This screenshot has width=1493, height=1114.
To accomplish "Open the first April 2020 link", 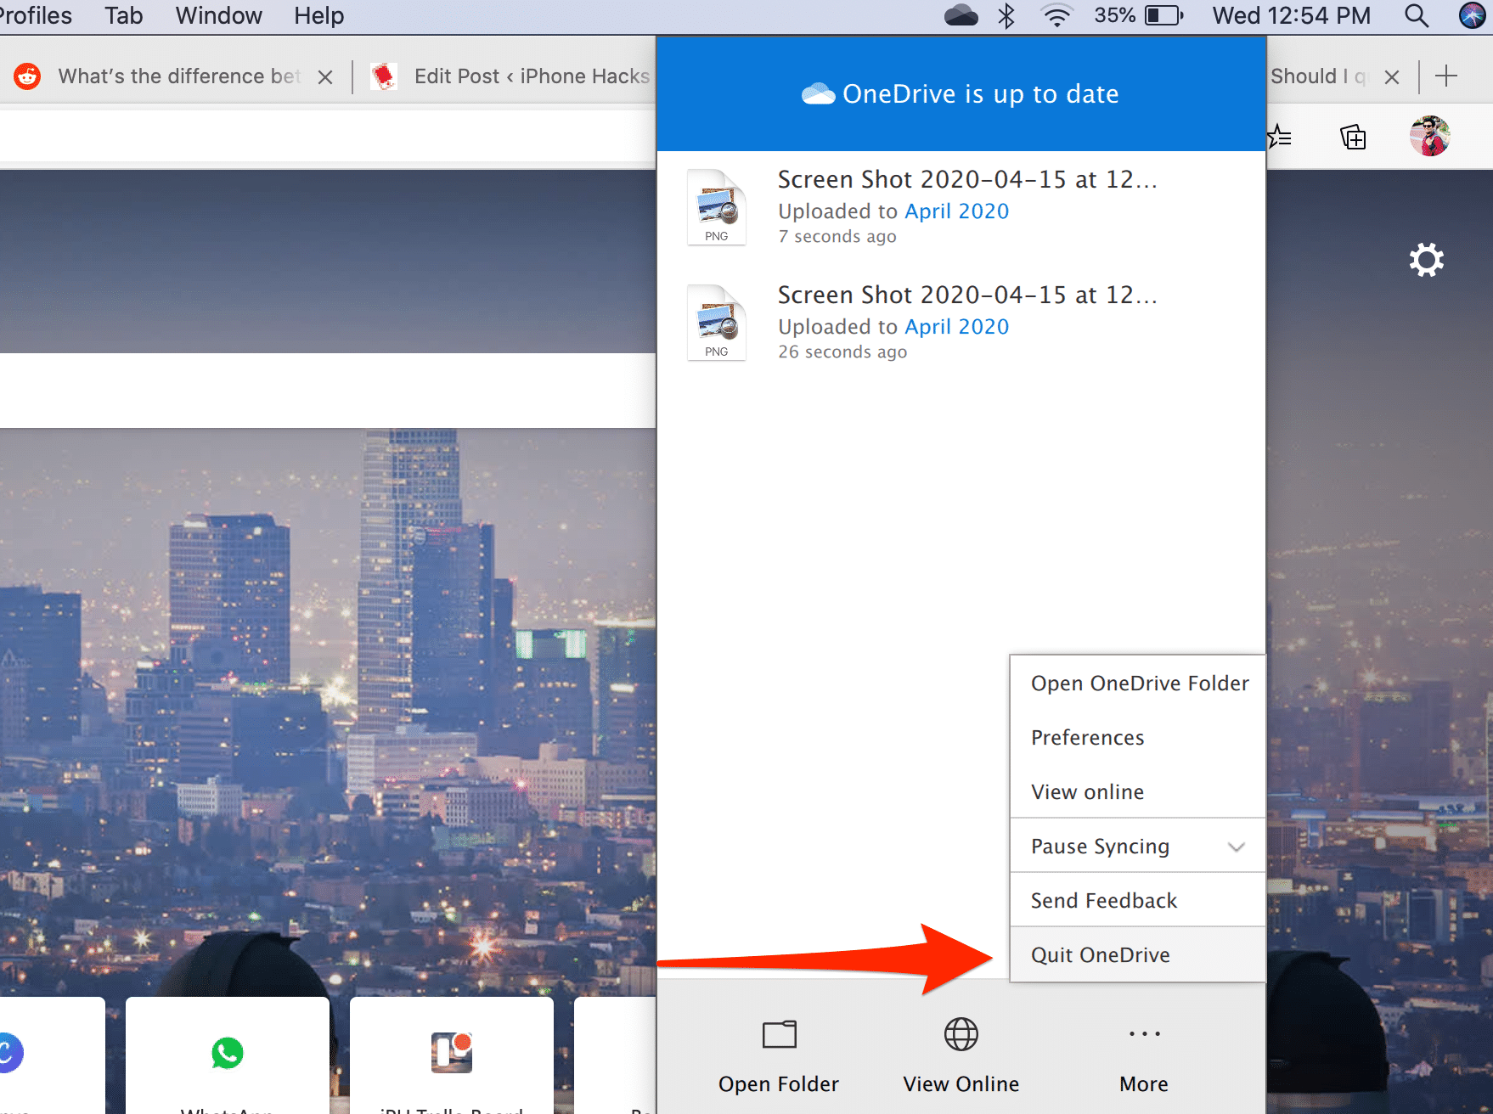I will [956, 211].
